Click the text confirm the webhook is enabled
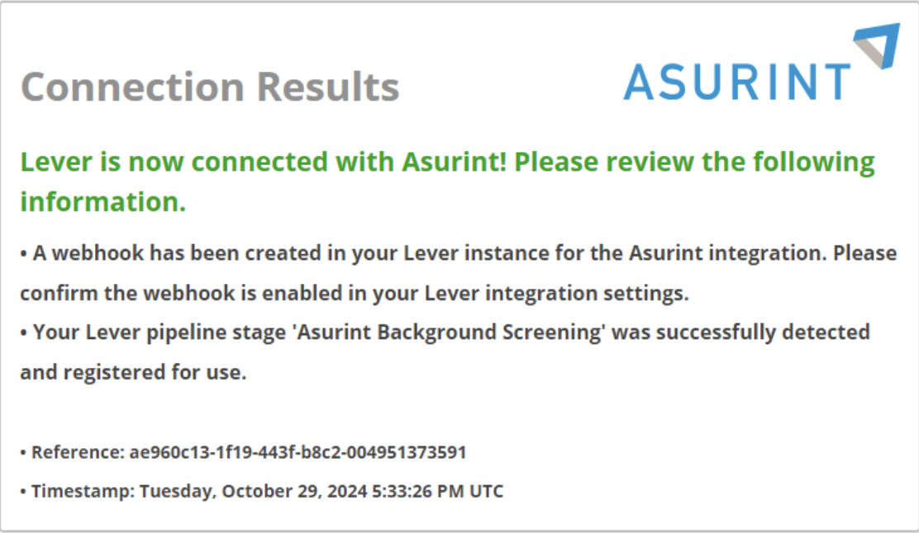 pyautogui.click(x=181, y=293)
